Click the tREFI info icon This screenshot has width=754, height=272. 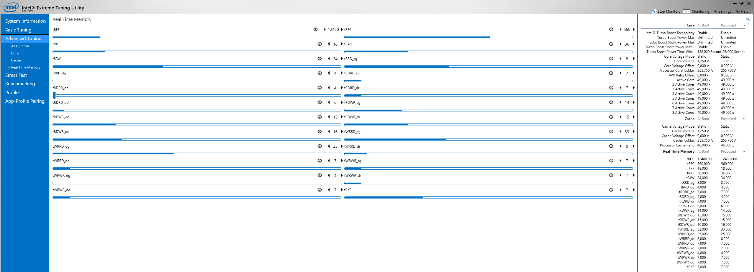[x=315, y=29]
